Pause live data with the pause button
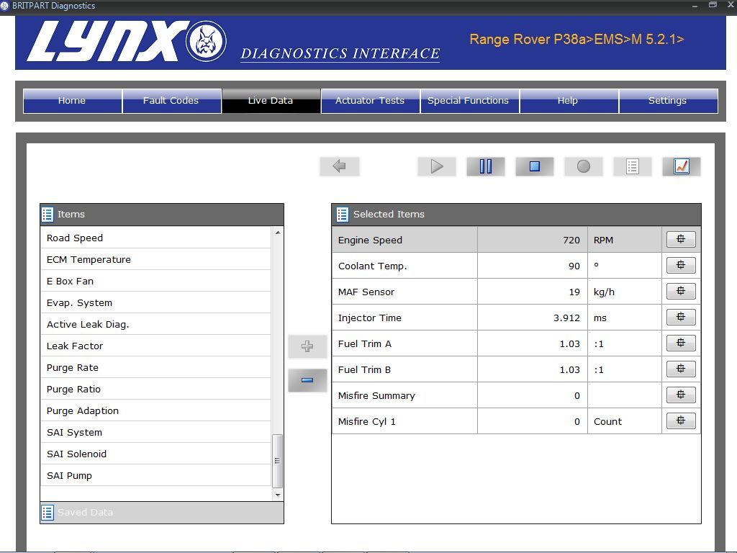The width and height of the screenshot is (737, 553). (x=486, y=166)
